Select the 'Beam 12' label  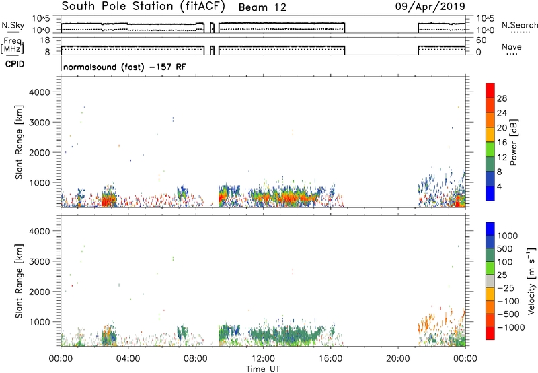262,7
